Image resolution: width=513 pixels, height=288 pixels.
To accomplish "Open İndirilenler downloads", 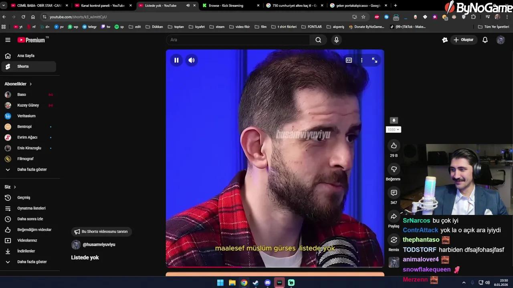I will 29,251.
